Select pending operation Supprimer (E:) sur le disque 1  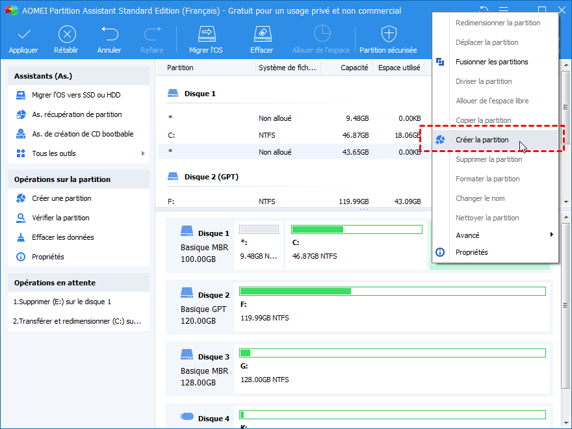[62, 302]
